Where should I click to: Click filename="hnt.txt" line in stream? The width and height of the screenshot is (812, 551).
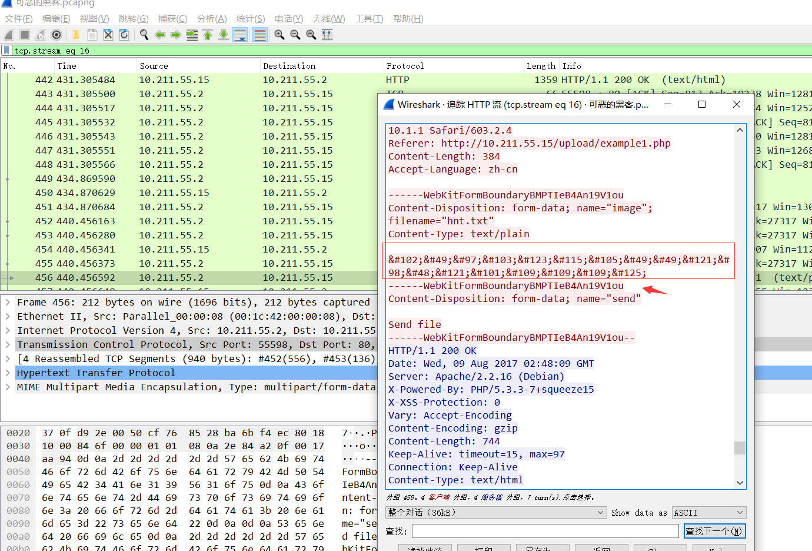pos(441,221)
